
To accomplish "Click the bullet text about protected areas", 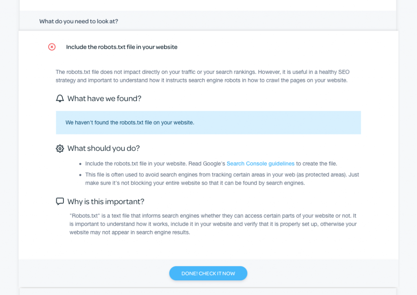I will [222, 179].
